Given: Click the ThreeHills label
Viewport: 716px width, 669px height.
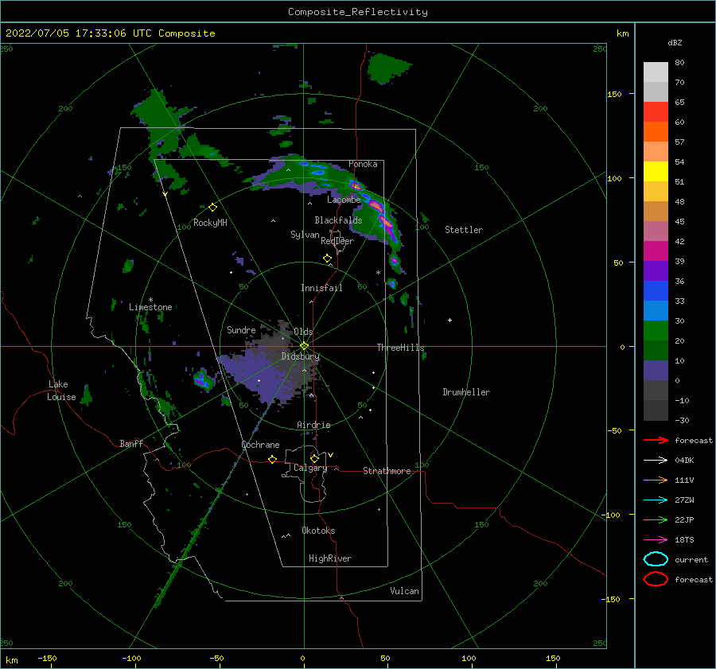Looking at the screenshot, I should click(400, 348).
